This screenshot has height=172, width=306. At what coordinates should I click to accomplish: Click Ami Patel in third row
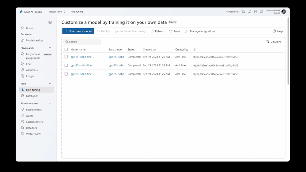[x=181, y=74]
